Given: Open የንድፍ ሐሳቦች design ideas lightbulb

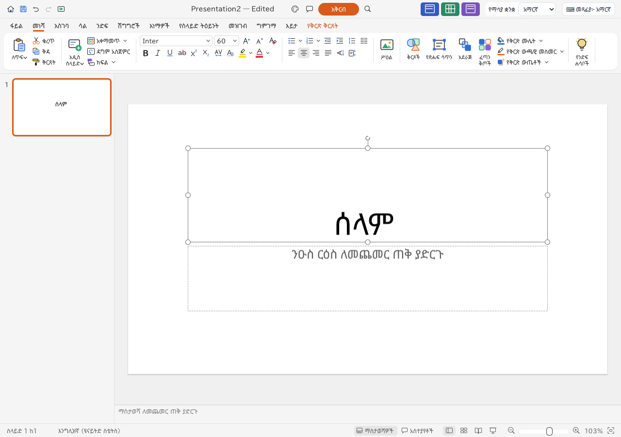Looking at the screenshot, I should point(582,52).
